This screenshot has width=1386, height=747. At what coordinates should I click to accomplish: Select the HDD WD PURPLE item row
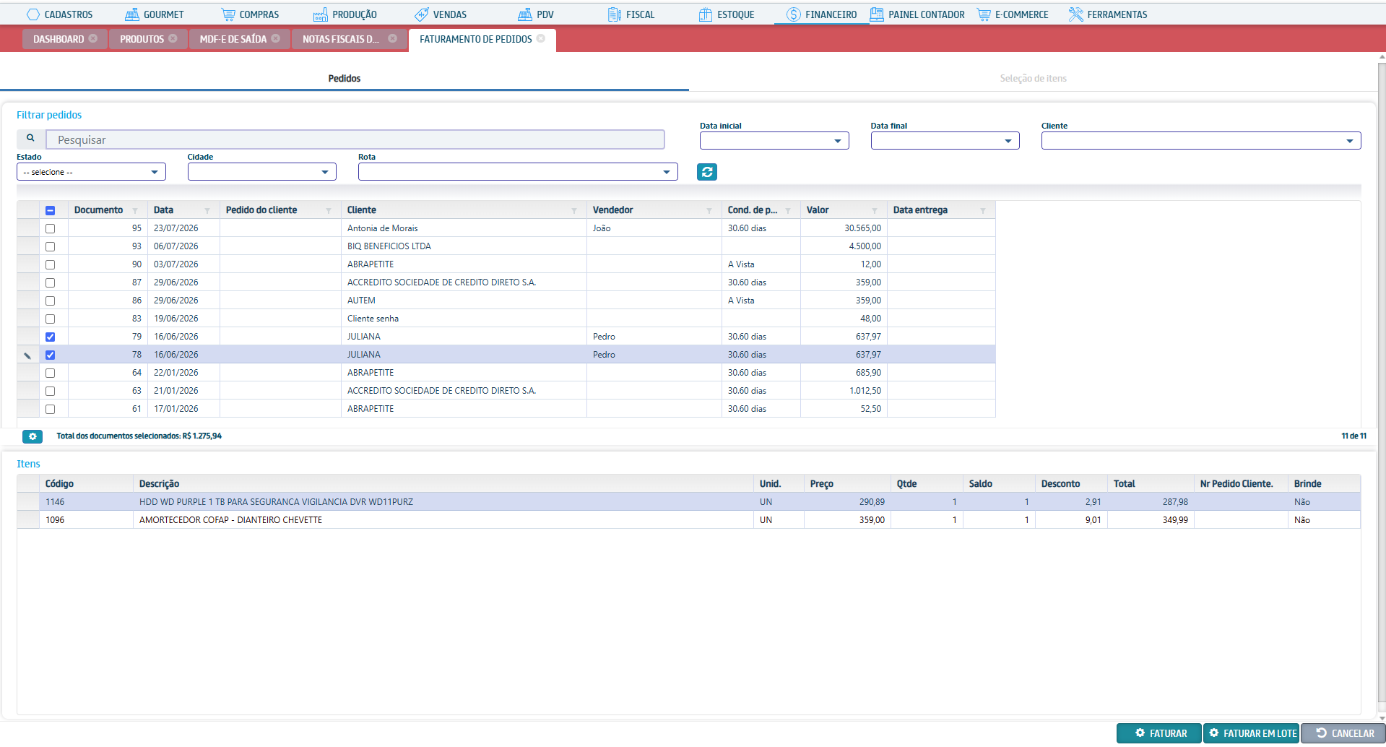click(688, 502)
